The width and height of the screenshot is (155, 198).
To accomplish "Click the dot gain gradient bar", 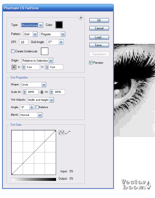I will [x=34, y=179].
